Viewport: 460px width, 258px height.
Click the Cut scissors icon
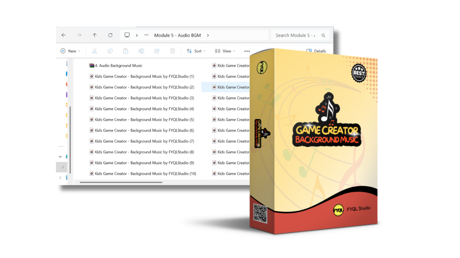pos(95,51)
